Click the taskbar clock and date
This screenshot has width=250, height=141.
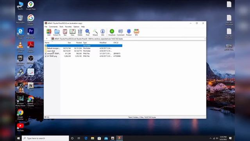tap(223, 138)
